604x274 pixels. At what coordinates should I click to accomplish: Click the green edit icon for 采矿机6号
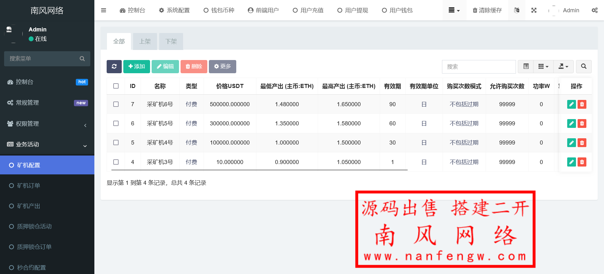point(571,104)
